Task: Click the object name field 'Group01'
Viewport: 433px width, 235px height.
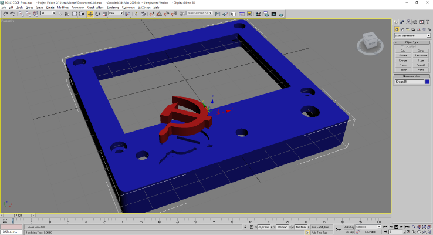Action: pos(410,82)
